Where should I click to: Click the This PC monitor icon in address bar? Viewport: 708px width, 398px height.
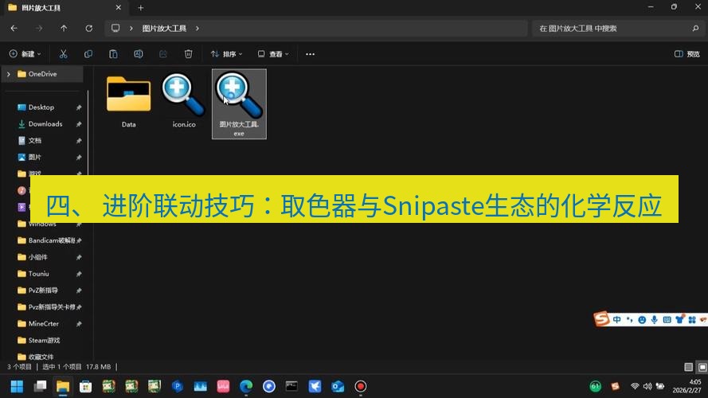pyautogui.click(x=115, y=28)
